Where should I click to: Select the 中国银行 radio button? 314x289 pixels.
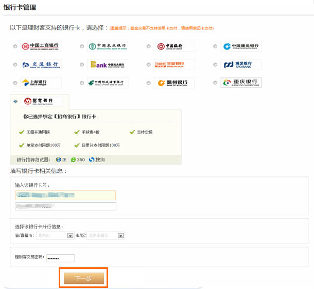pos(148,46)
